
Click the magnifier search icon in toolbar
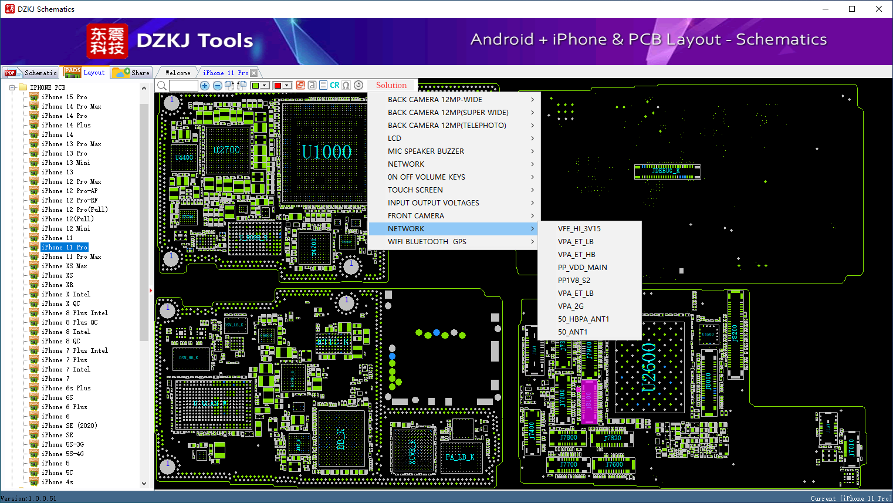(162, 86)
